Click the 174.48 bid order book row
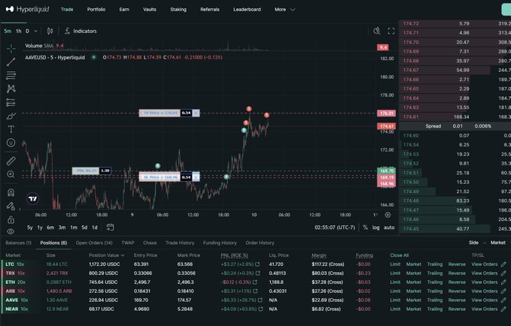Screen dimensions: 511x326 click(x=455, y=201)
